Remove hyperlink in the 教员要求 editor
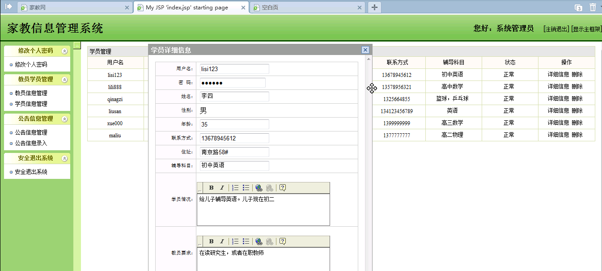This screenshot has width=602, height=271. pos(269,241)
